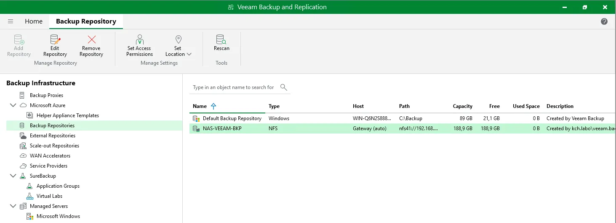Open WAN Accelerators node
The width and height of the screenshot is (616, 223).
50,156
